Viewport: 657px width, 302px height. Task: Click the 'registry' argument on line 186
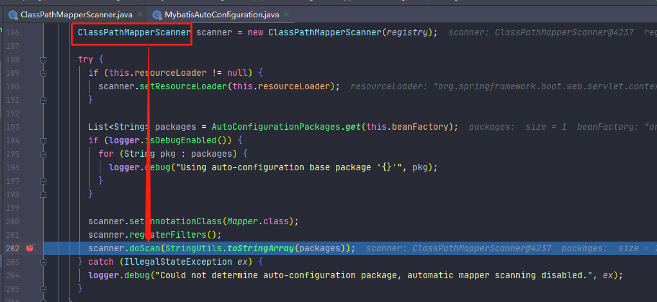407,33
